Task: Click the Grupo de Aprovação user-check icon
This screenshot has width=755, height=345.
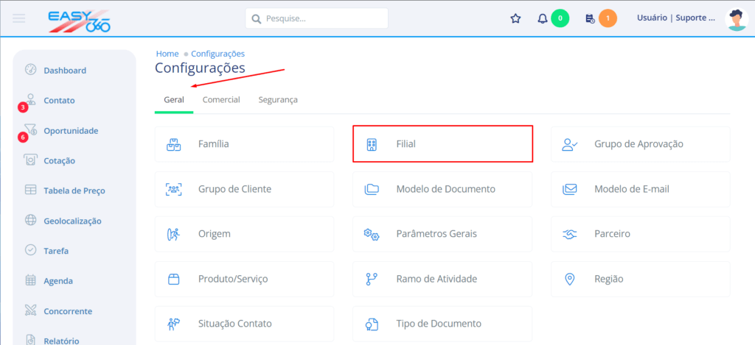Action: [x=570, y=144]
